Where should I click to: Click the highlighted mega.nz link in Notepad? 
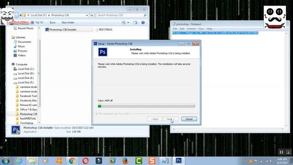215,33
